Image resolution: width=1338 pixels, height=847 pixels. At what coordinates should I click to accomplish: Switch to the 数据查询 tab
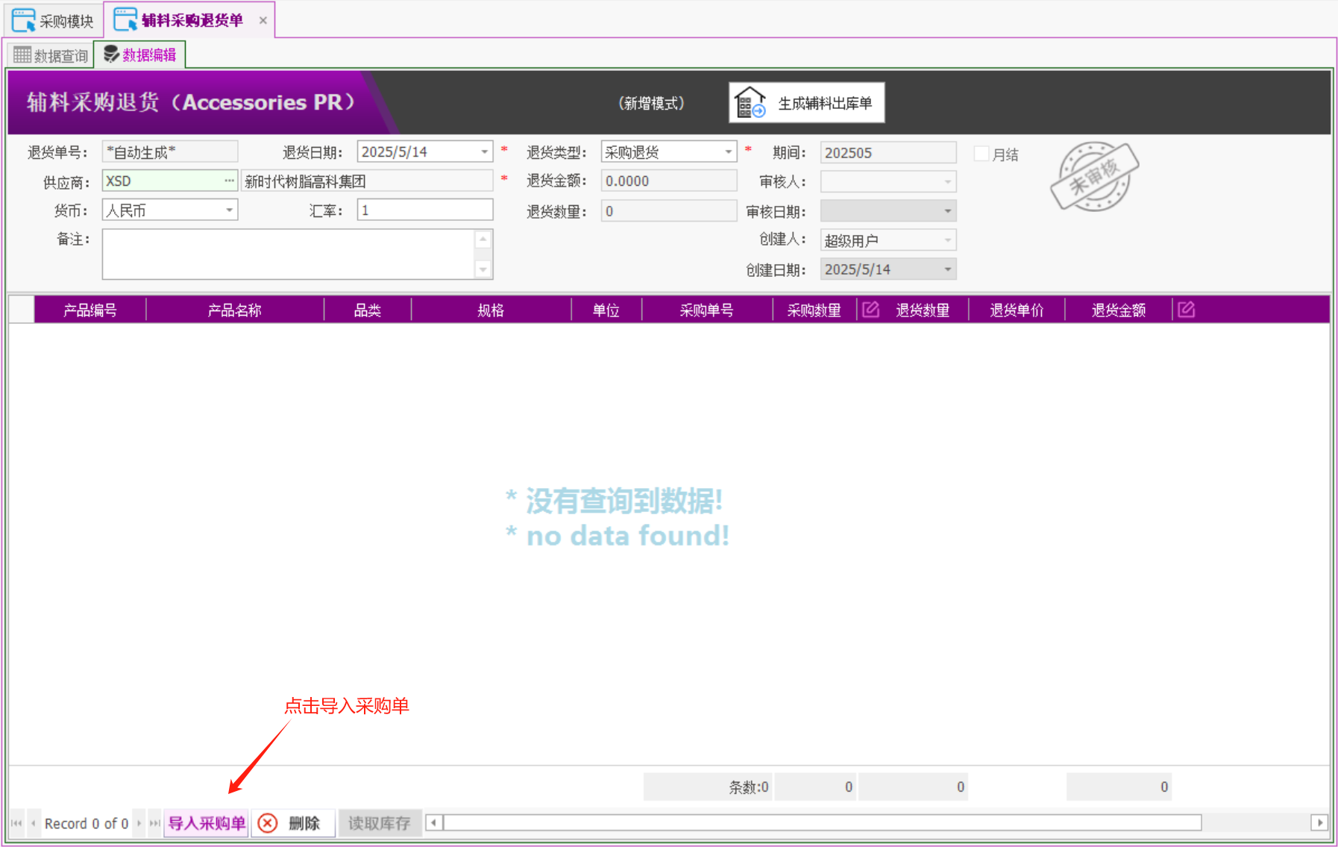(51, 55)
